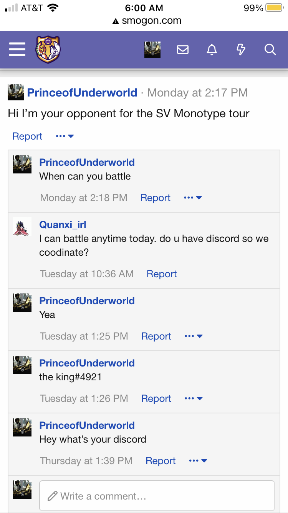Click the Smogon shield logo
Image resolution: width=288 pixels, height=513 pixels.
pos(48,49)
